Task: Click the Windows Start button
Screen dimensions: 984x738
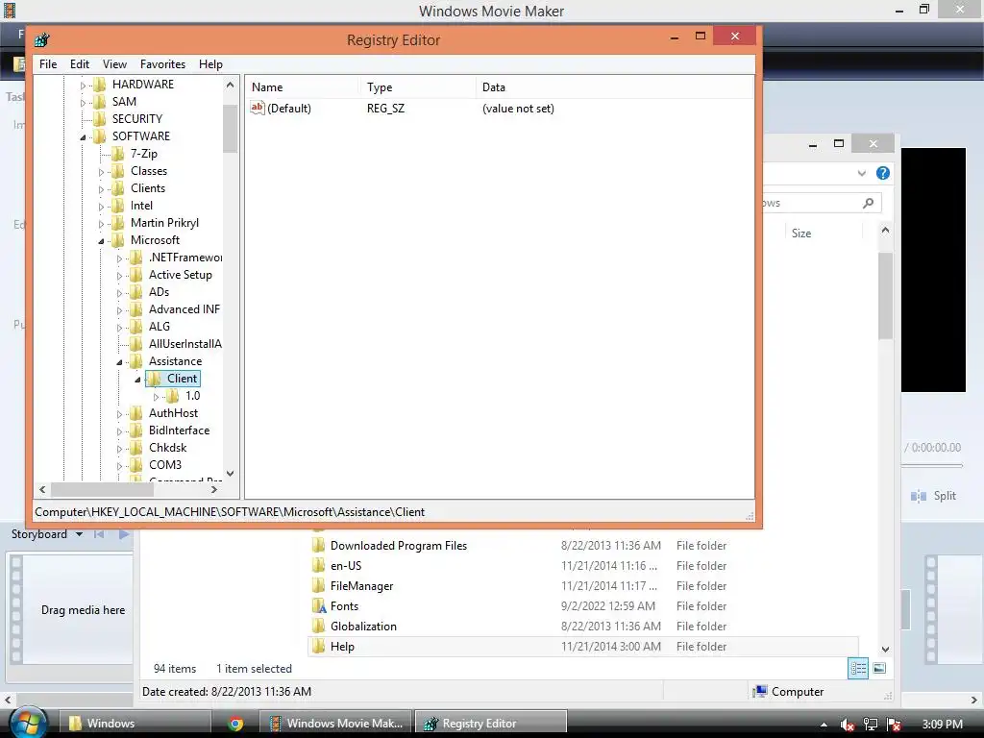Action: coord(28,723)
